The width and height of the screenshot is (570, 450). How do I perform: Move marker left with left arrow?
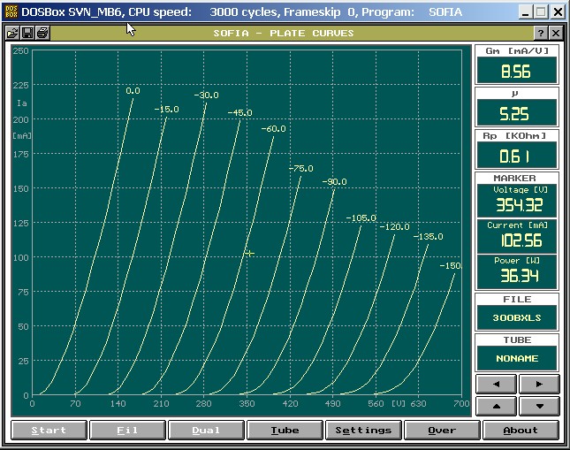[497, 384]
